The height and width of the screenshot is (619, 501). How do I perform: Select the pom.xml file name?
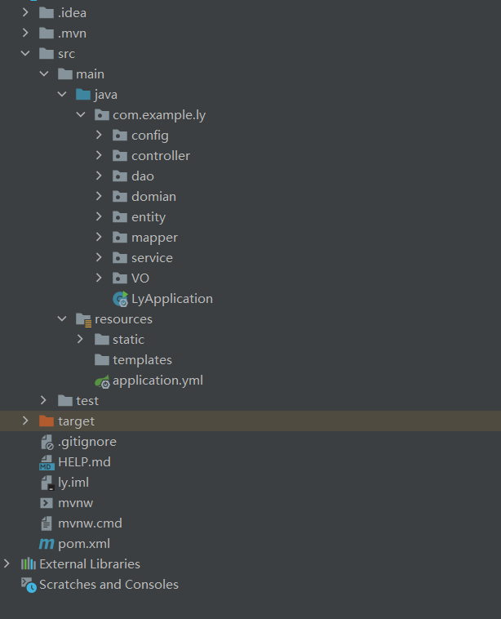click(x=84, y=544)
